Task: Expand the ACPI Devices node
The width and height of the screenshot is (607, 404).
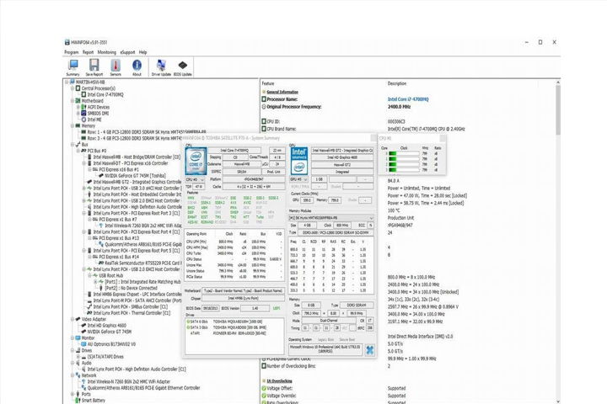Action: coord(78,107)
